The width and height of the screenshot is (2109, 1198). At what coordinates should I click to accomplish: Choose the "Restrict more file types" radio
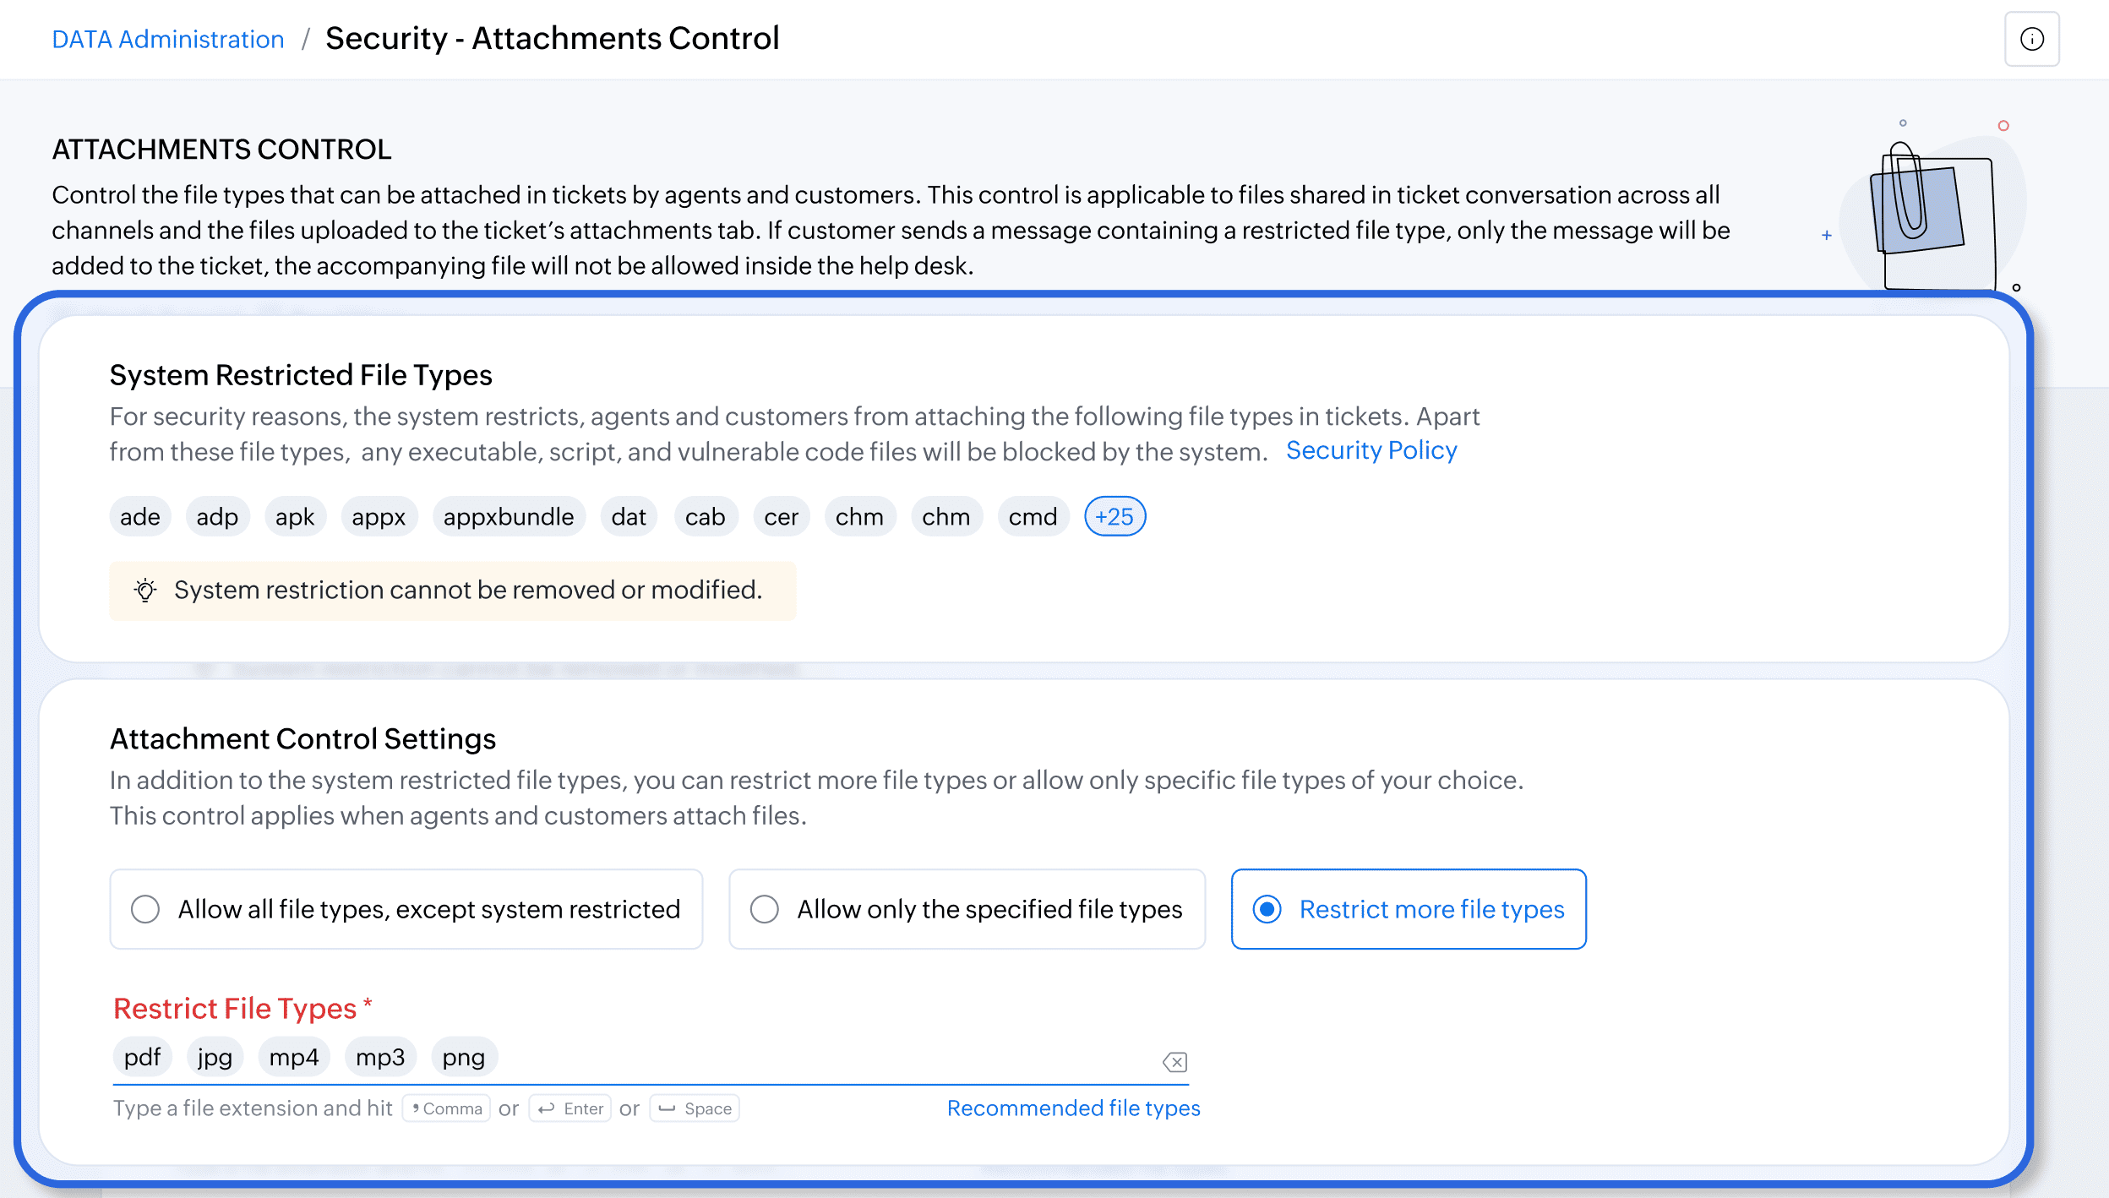coord(1267,909)
